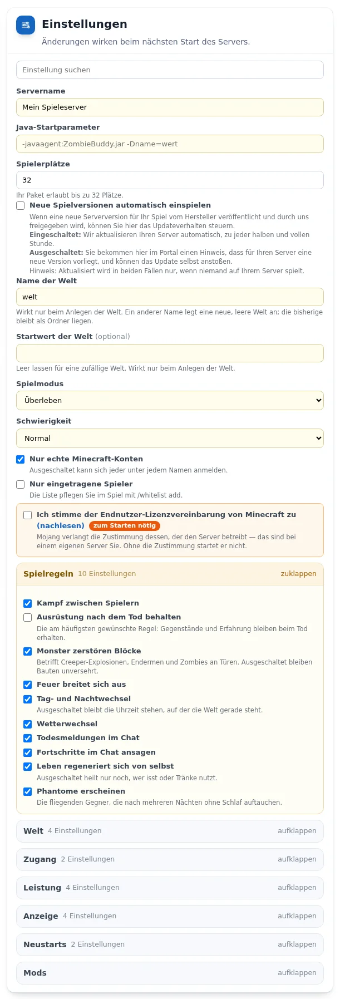Click the label Startwert der Welt (optional)

click(73, 337)
